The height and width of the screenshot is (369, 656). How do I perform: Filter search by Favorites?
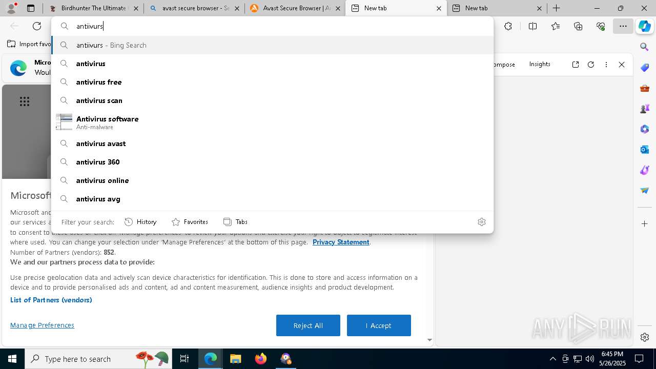click(190, 222)
